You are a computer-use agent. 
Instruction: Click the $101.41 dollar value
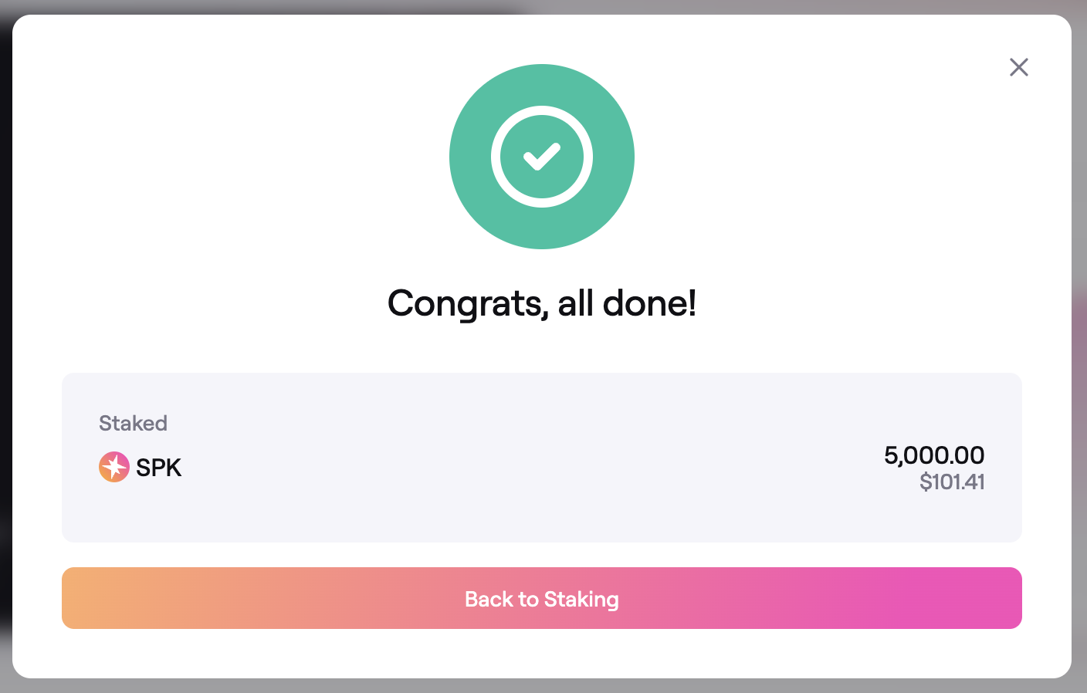(x=952, y=482)
